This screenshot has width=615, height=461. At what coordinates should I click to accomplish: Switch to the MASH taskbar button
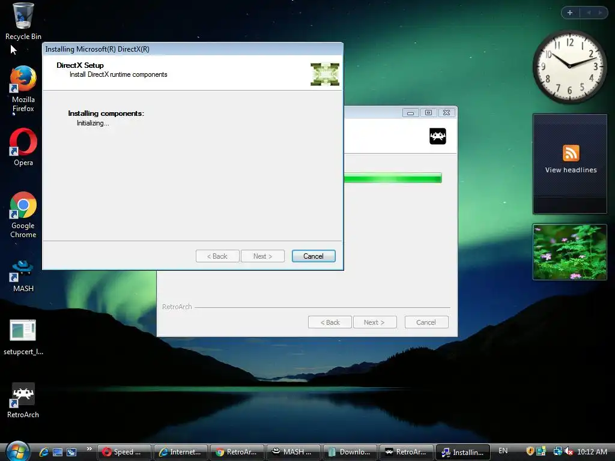tap(293, 452)
